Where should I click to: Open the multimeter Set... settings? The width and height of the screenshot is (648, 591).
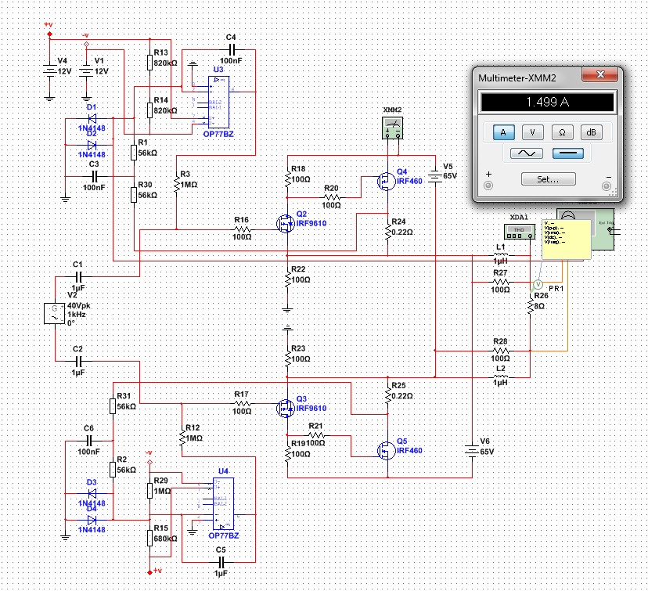548,179
